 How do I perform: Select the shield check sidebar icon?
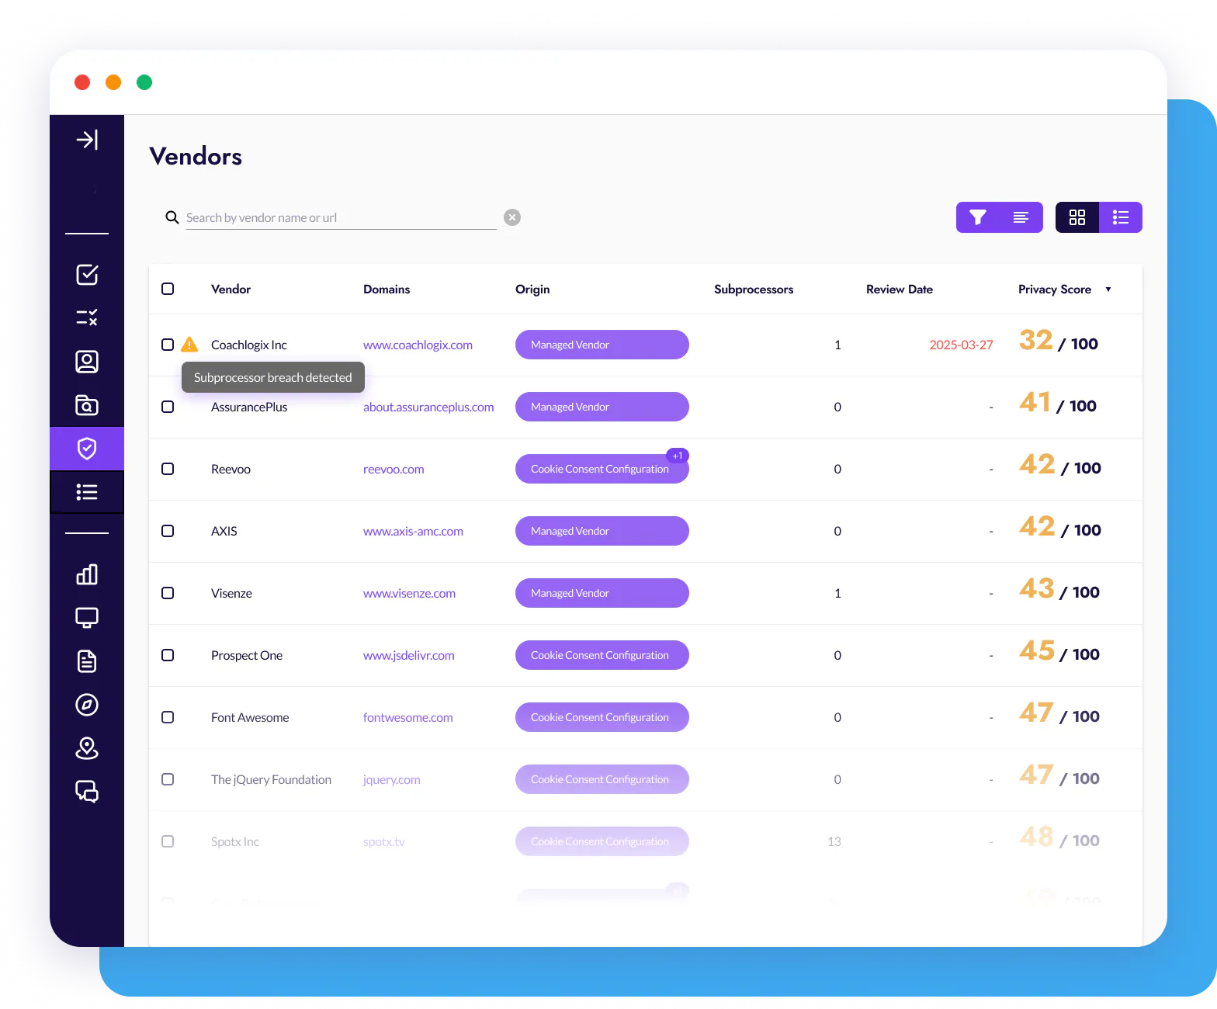coord(87,449)
